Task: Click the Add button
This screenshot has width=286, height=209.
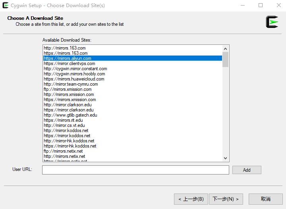Action: (247, 170)
